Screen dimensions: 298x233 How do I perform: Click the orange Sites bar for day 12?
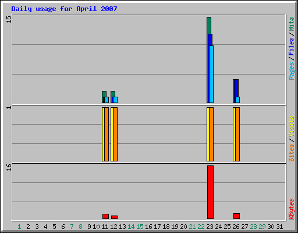115,134
